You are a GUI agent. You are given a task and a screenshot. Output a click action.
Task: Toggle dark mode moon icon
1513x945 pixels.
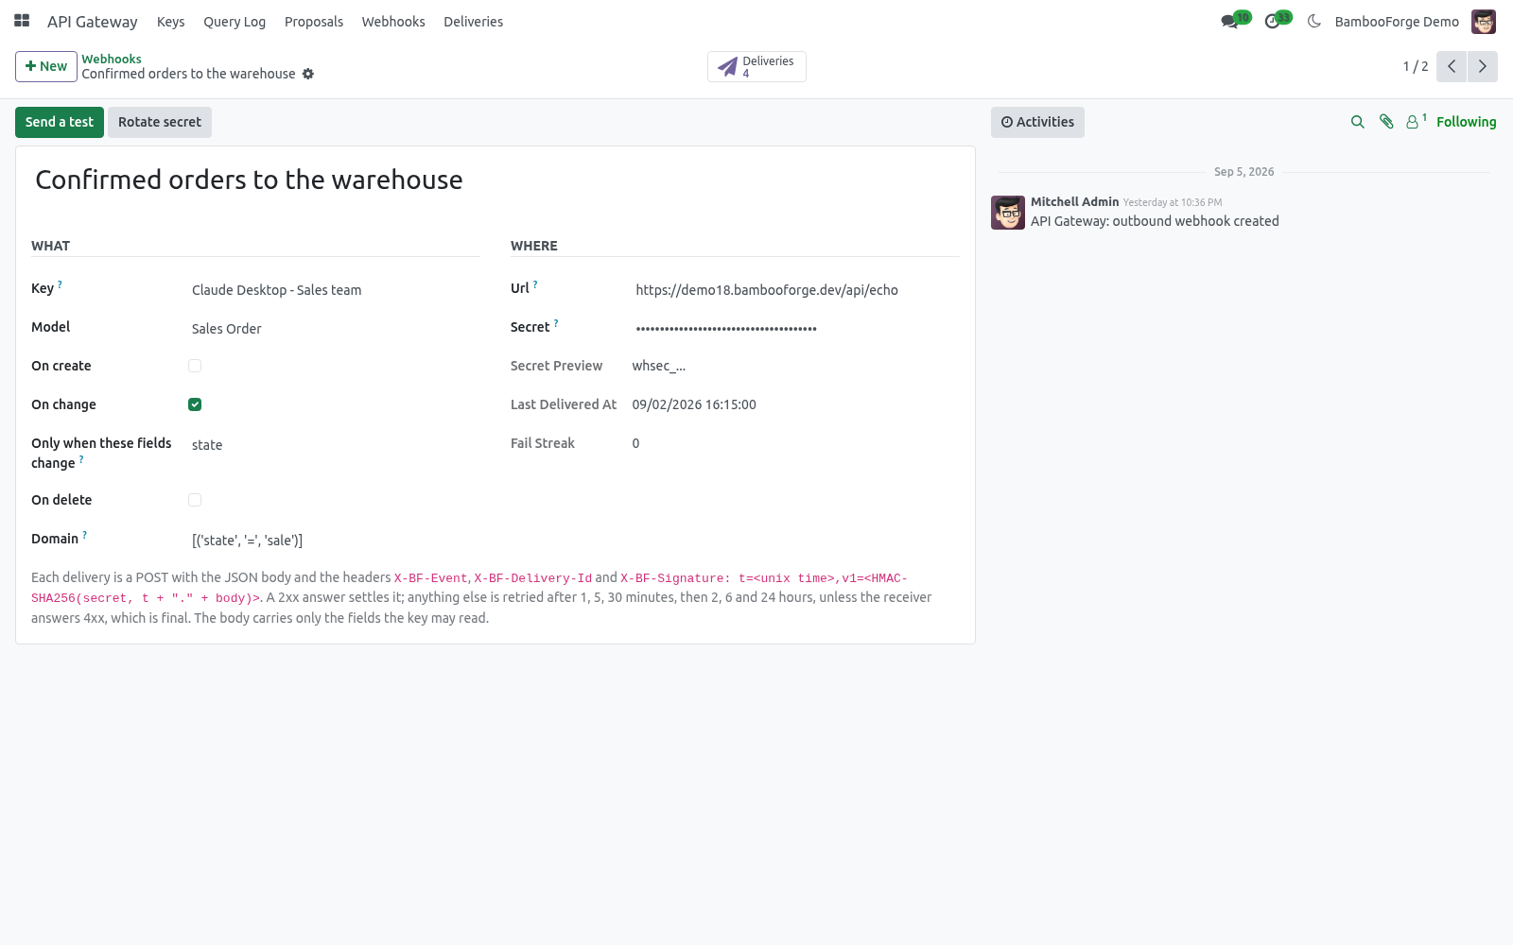tap(1313, 21)
